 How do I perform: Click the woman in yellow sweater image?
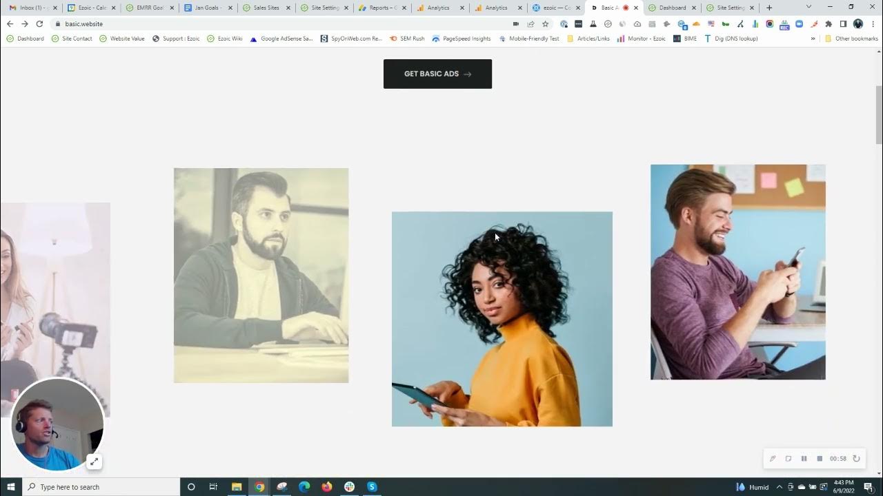click(502, 319)
